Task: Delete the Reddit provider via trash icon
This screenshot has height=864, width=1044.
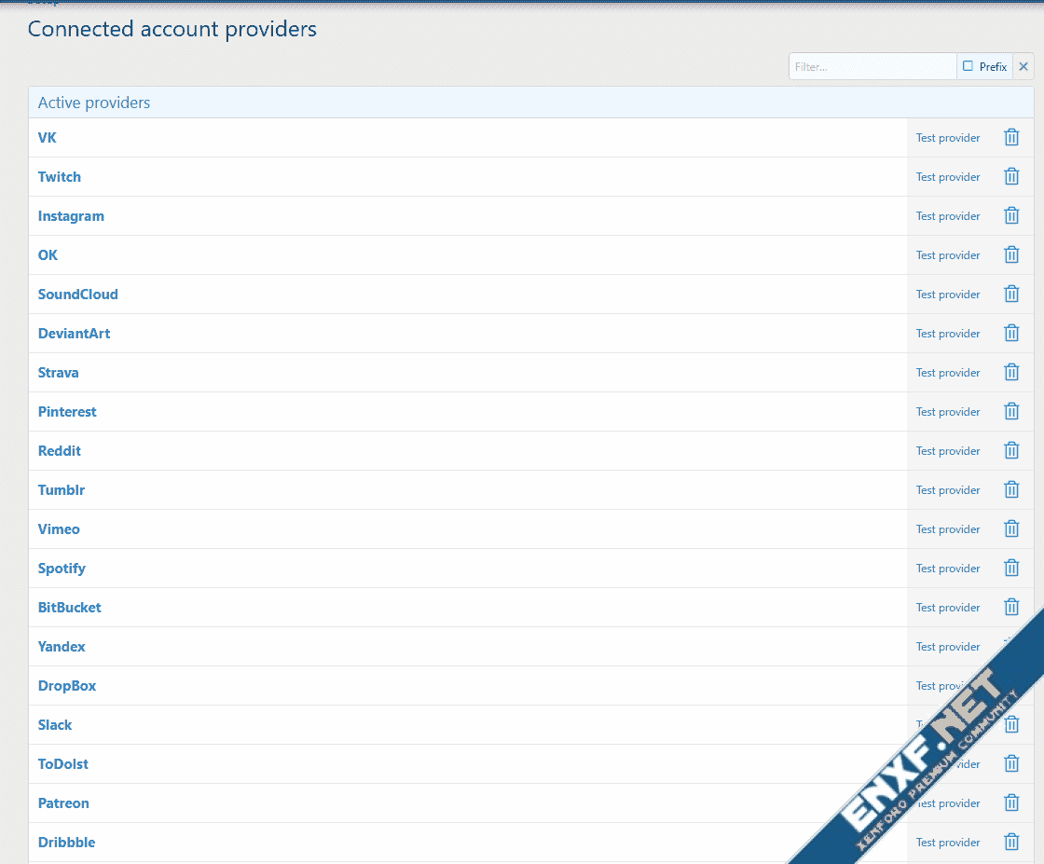Action: [1011, 450]
